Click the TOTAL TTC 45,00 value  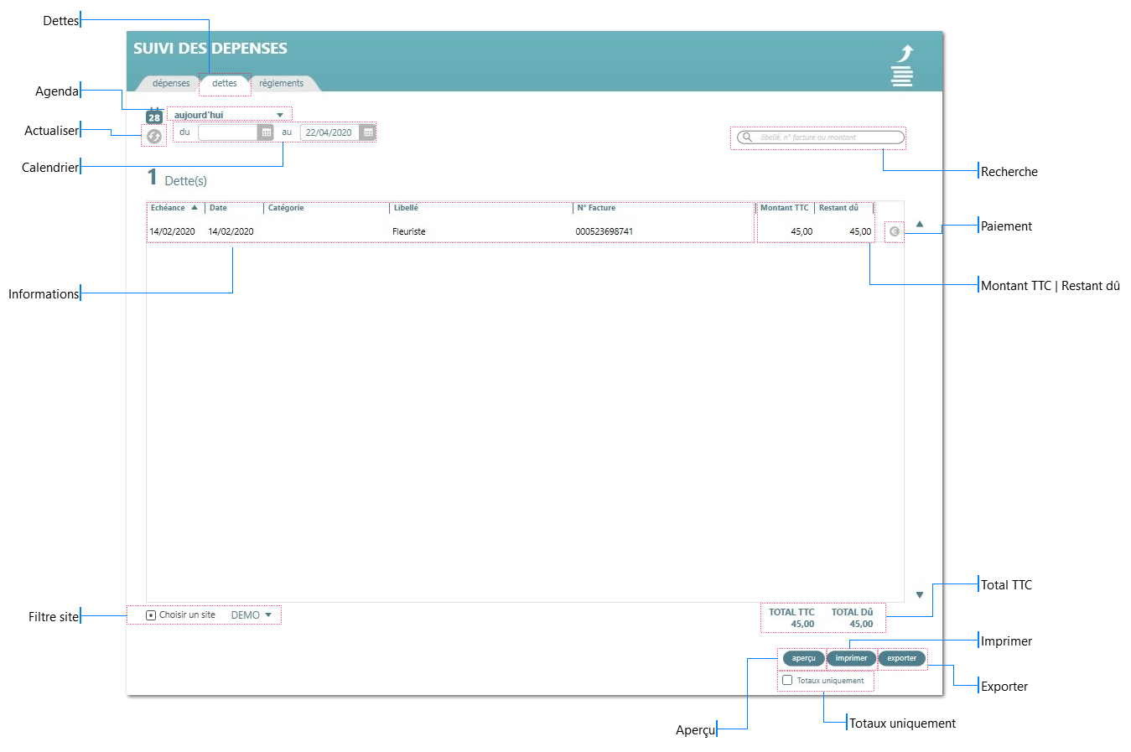coord(802,624)
